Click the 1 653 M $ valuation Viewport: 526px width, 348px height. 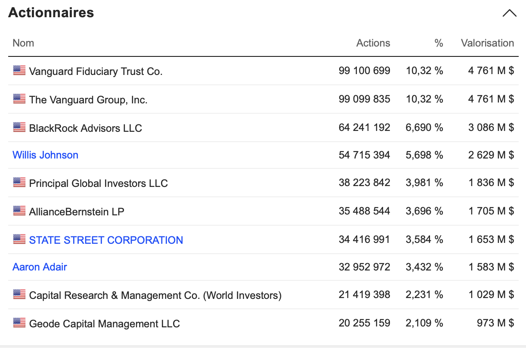point(491,239)
